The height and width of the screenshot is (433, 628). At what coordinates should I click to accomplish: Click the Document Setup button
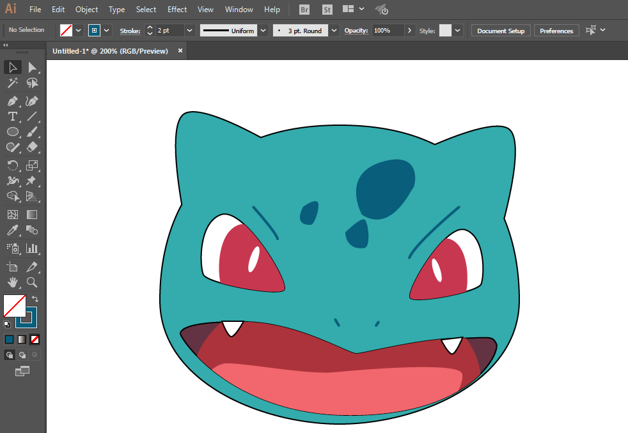coord(501,31)
